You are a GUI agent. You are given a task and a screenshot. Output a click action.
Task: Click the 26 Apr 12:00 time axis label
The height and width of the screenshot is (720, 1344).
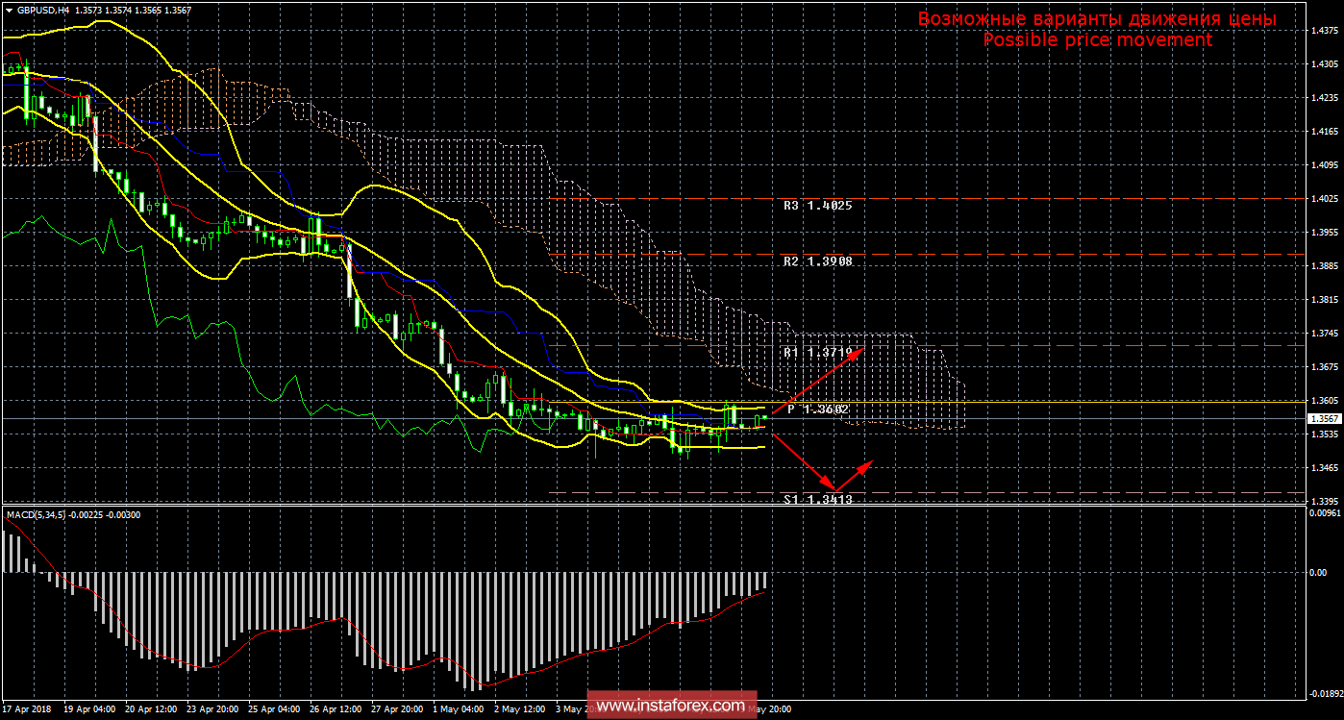(336, 709)
